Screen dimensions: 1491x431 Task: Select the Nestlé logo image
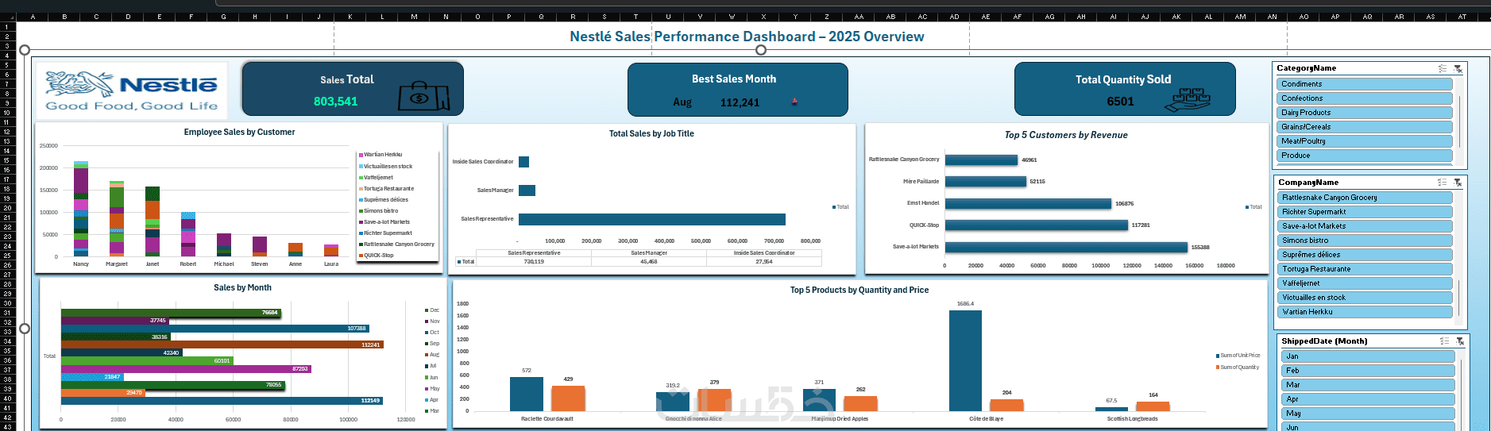tap(131, 90)
